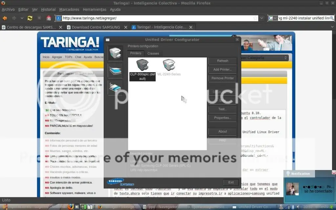The width and height of the screenshot is (336, 210).
Task: Click the Samsung Electronics logo
Action: point(120,182)
